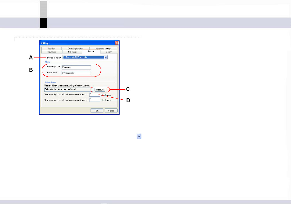
Task: Close the Settings dialog with the X
Action: pos(117,43)
